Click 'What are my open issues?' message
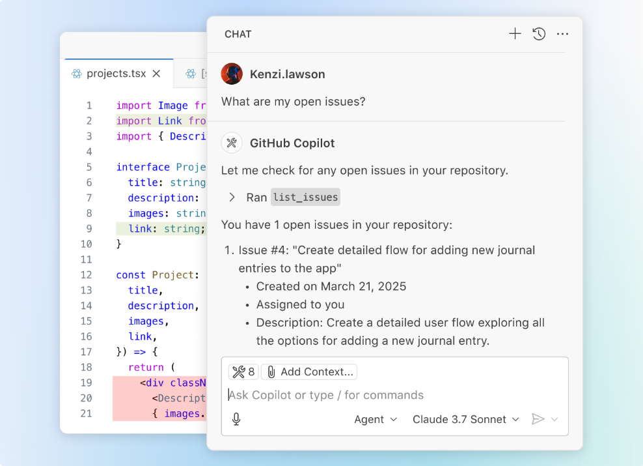The height and width of the screenshot is (466, 643). coord(294,102)
